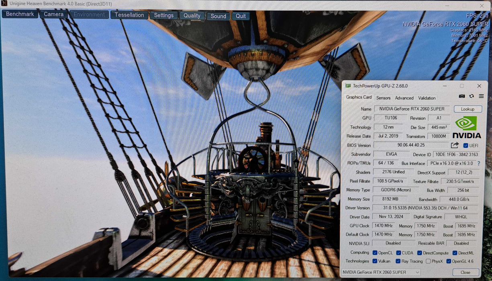Click the Release Date value Jul 2, 2019

tap(388, 136)
